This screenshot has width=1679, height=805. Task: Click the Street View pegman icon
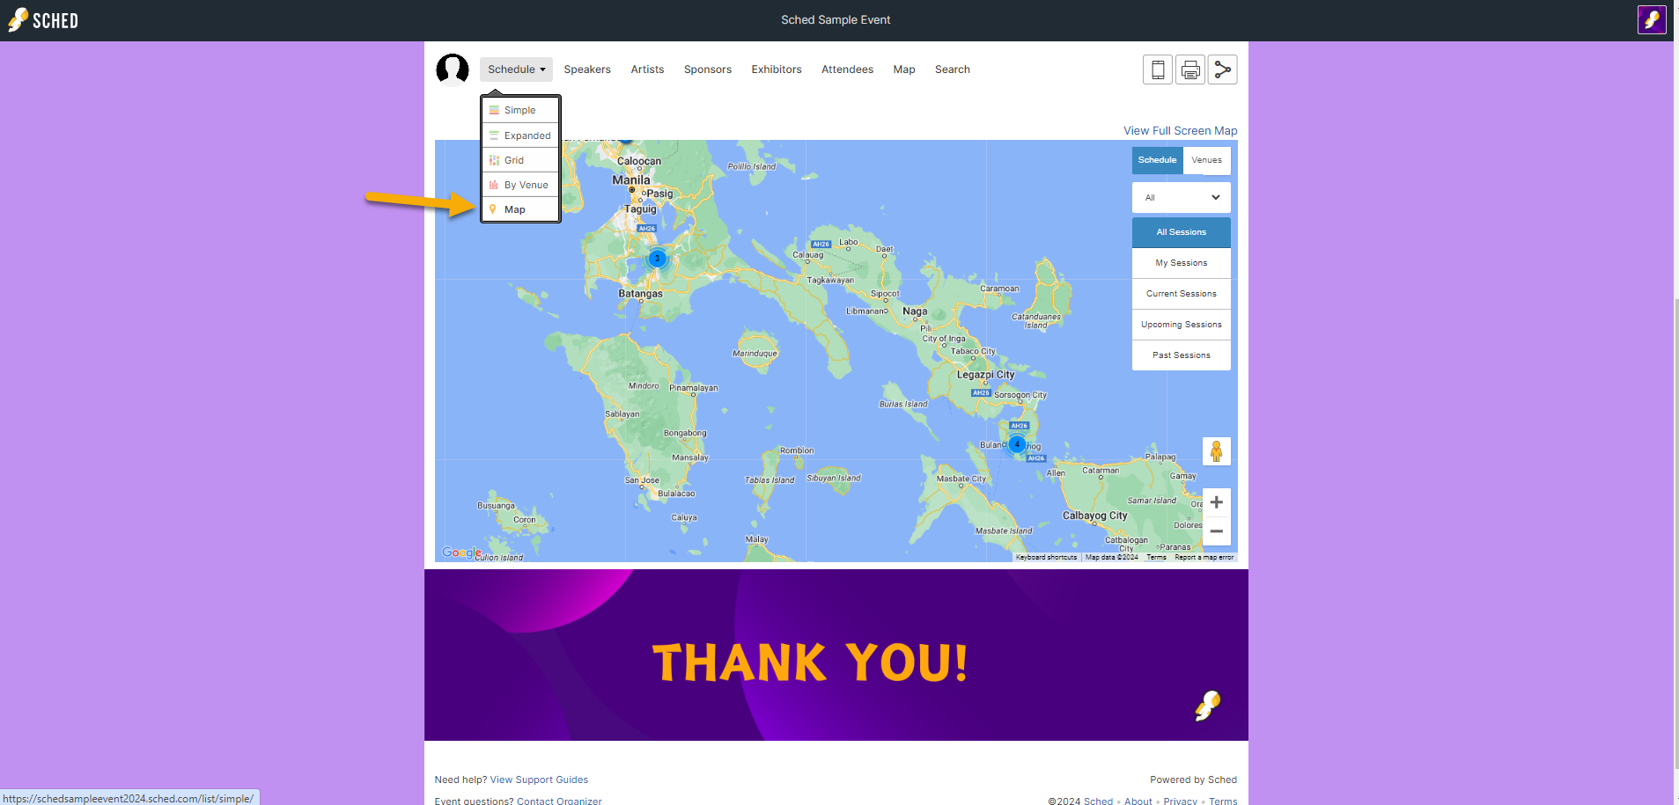coord(1216,451)
